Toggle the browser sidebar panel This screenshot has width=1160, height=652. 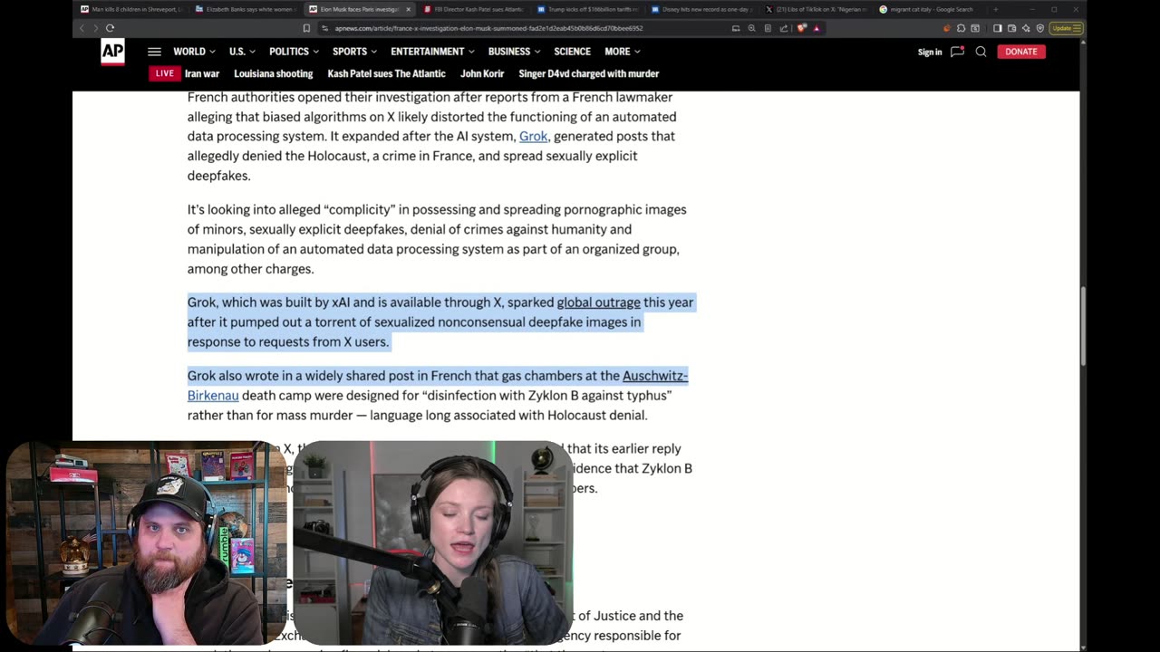[x=997, y=28]
